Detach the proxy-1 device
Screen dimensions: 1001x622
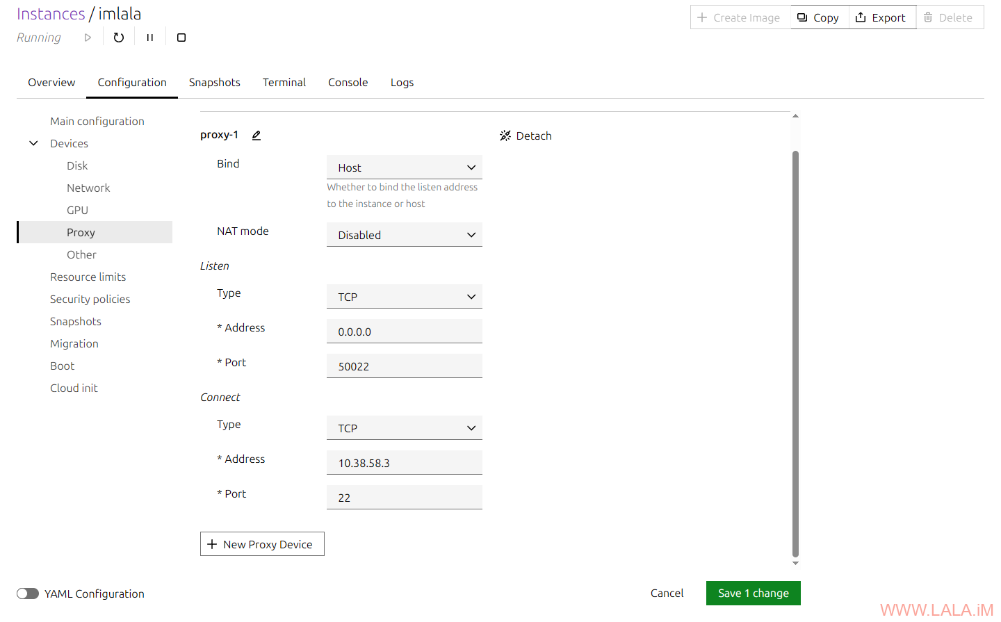tap(526, 136)
